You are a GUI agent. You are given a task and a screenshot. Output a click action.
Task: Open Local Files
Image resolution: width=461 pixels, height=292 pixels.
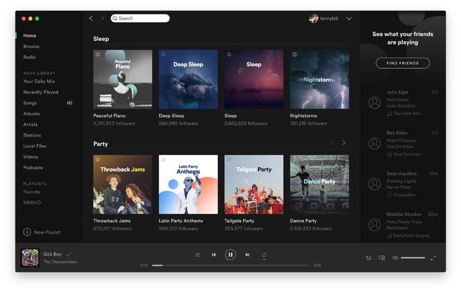35,146
